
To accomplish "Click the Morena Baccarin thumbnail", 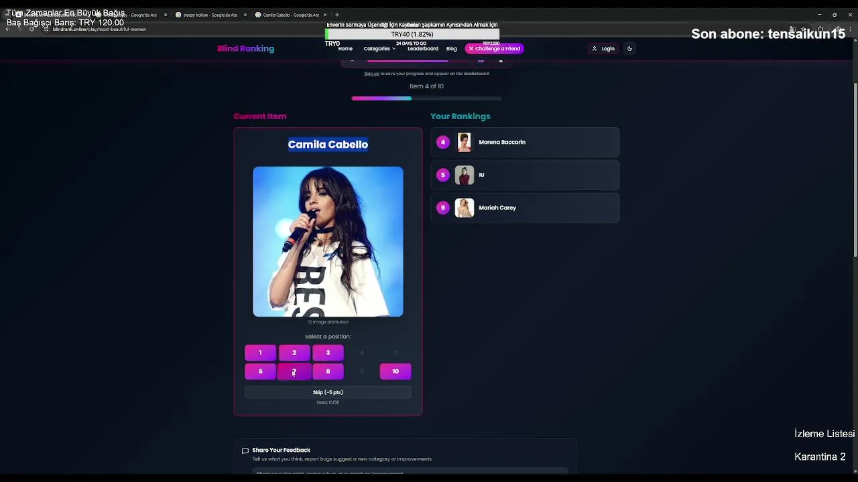I will pos(464,142).
